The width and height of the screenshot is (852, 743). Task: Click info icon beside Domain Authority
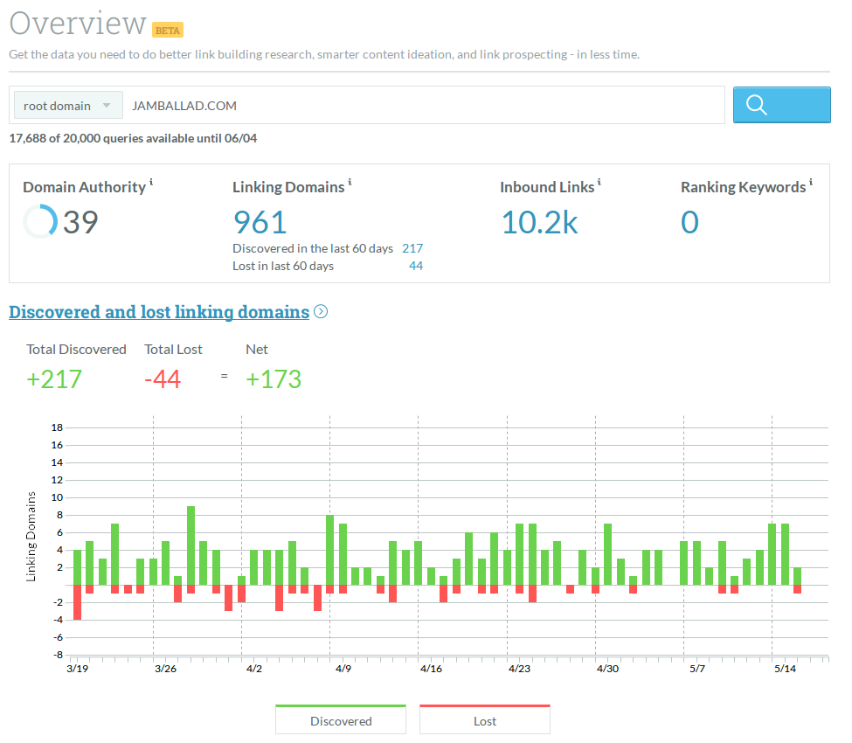[x=151, y=183]
